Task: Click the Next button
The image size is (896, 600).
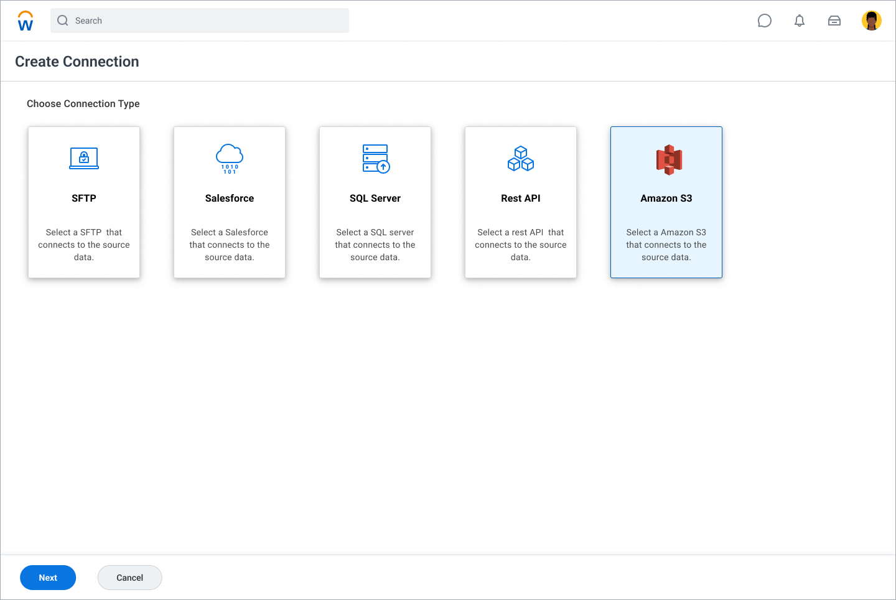Action: (48, 578)
